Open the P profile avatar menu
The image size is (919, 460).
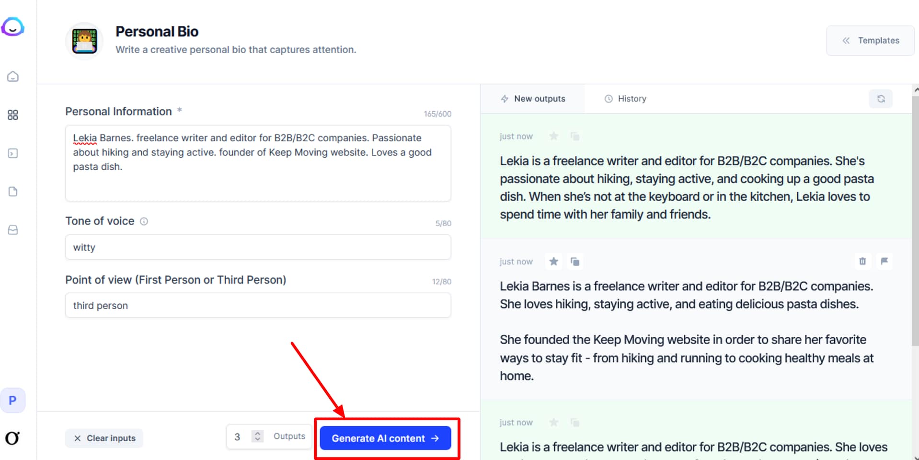click(x=13, y=400)
